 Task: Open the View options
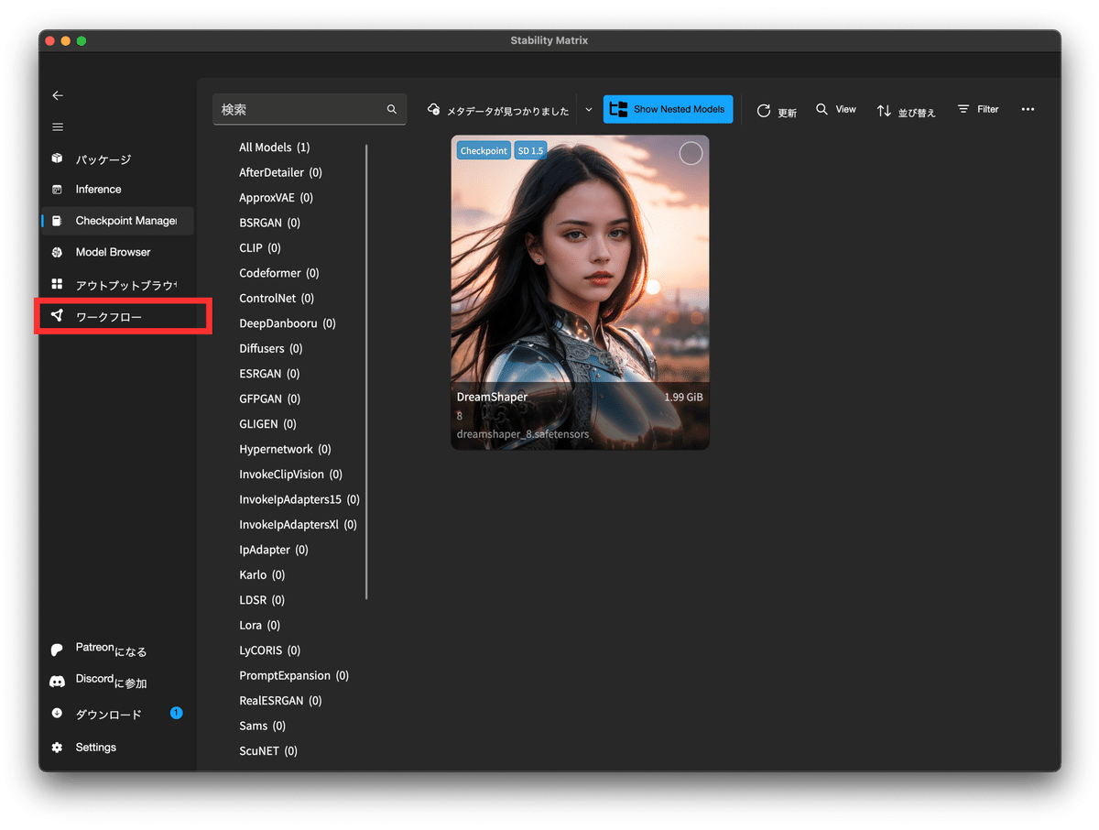[836, 109]
